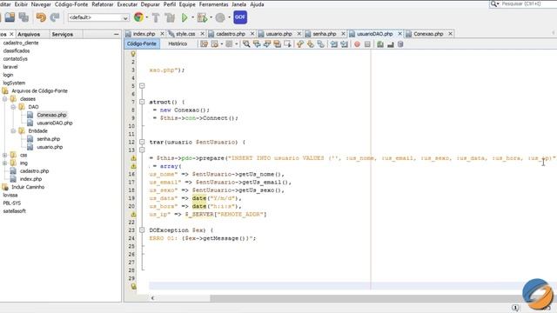Open the Executar menu
Screen dimensions: 557x313
127,4
